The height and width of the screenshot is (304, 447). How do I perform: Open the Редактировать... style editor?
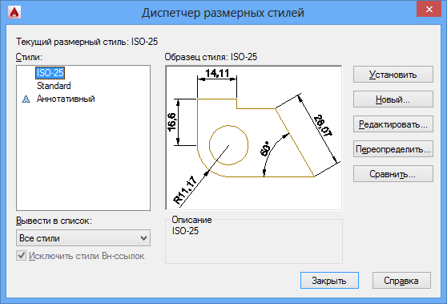tap(393, 124)
